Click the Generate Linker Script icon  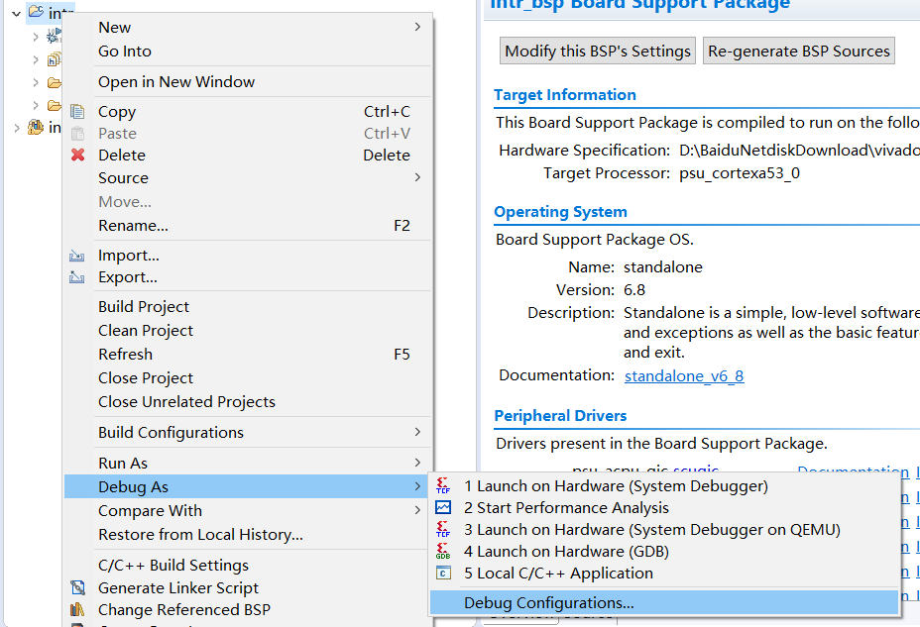point(77,587)
